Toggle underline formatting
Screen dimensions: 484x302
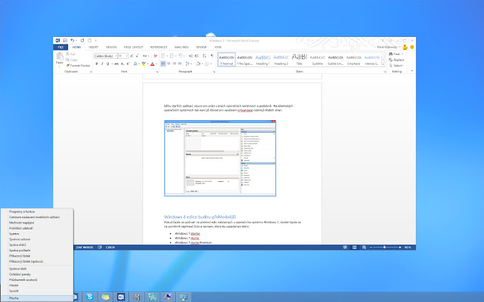[107, 63]
